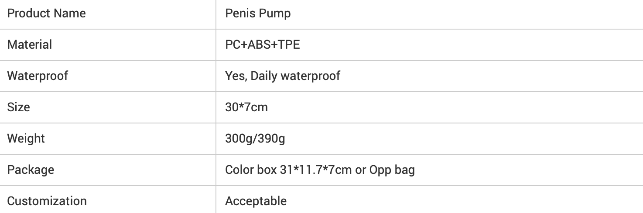This screenshot has width=643, height=213.
Task: Select the Acceptable customization value
Action: click(256, 201)
